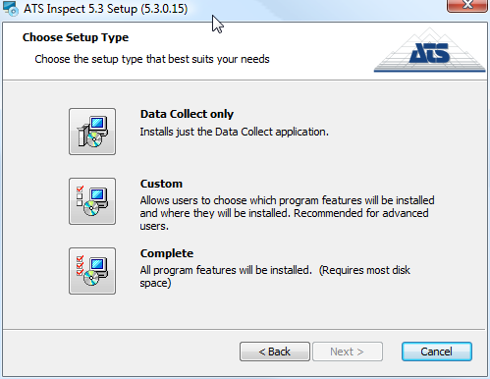Click the 'Choose Setup Type' header title
Viewport: 490px width, 379px height.
tap(76, 37)
